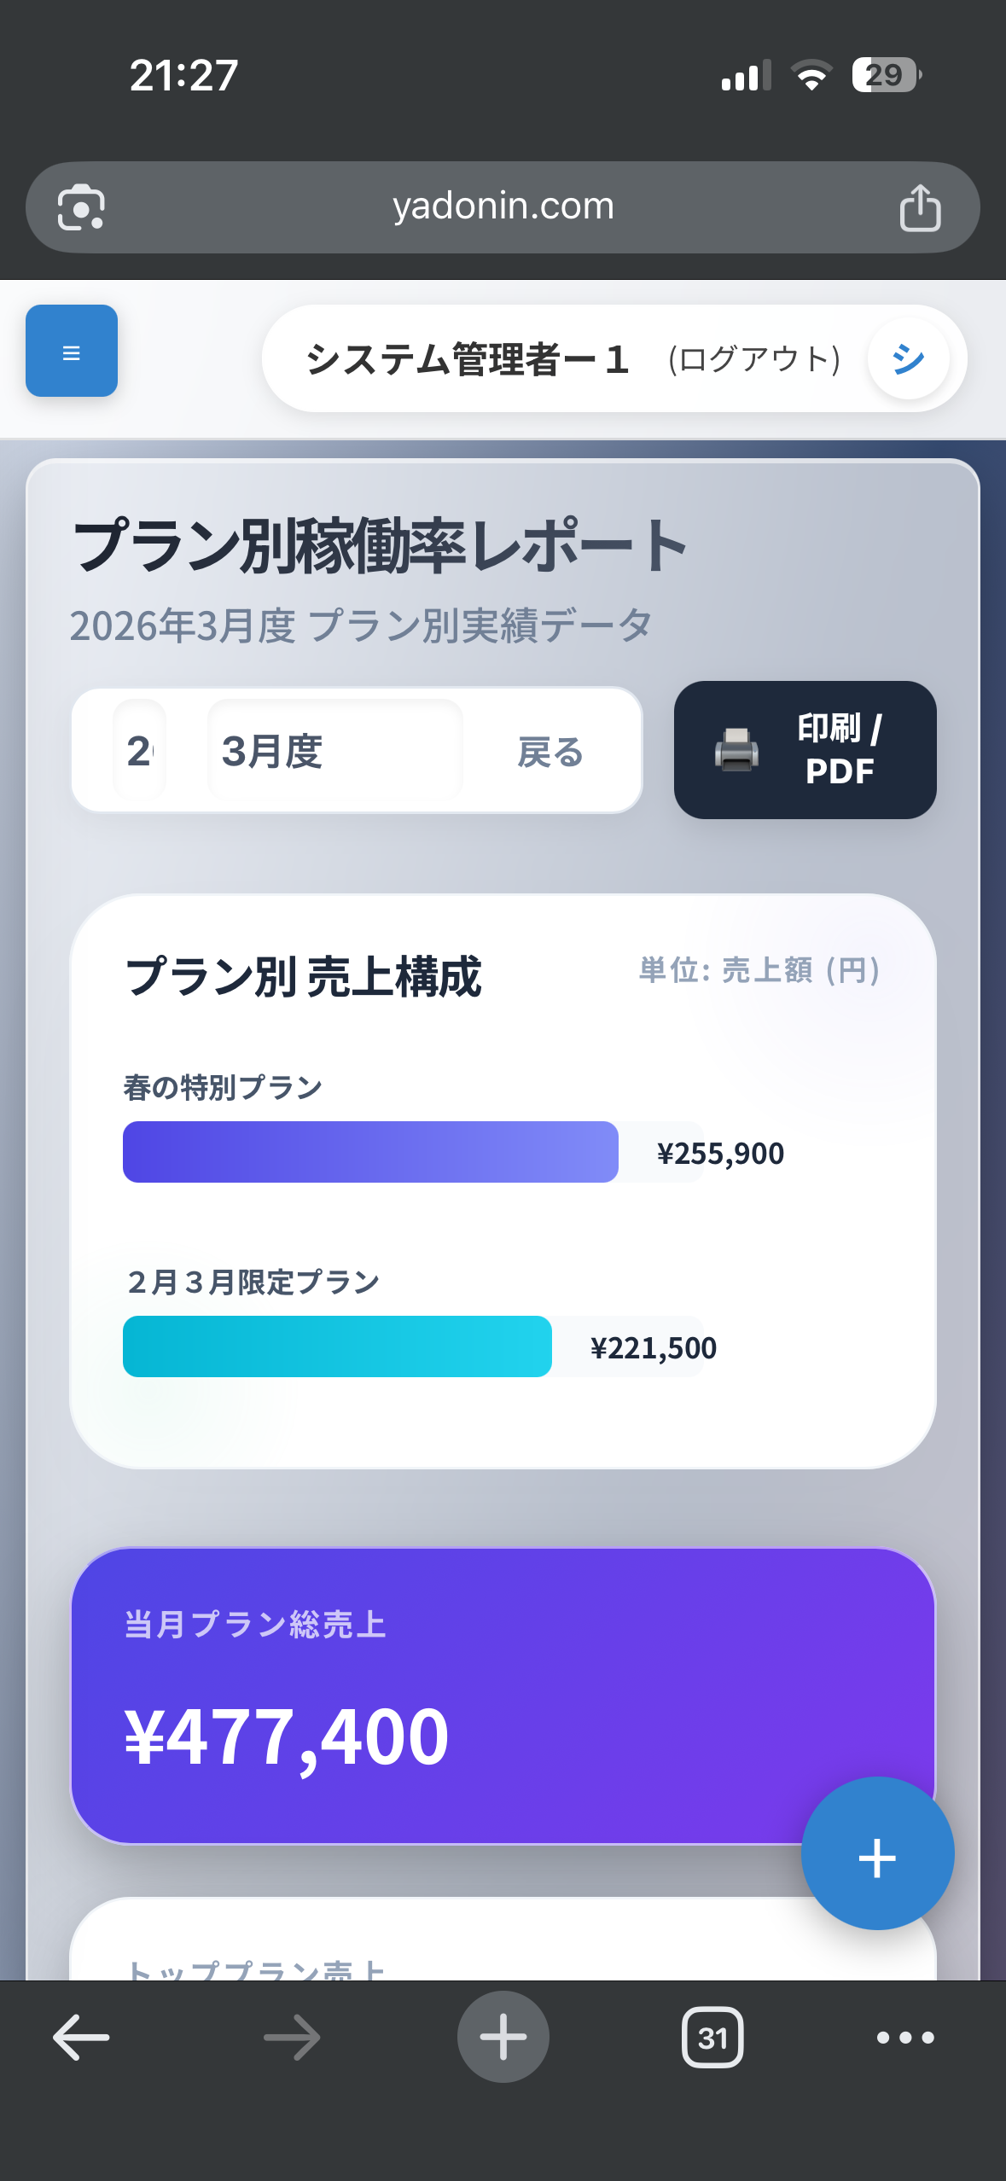The height and width of the screenshot is (2181, 1006).
Task: Click the 印刷 / PDF button
Action: pyautogui.click(x=805, y=750)
